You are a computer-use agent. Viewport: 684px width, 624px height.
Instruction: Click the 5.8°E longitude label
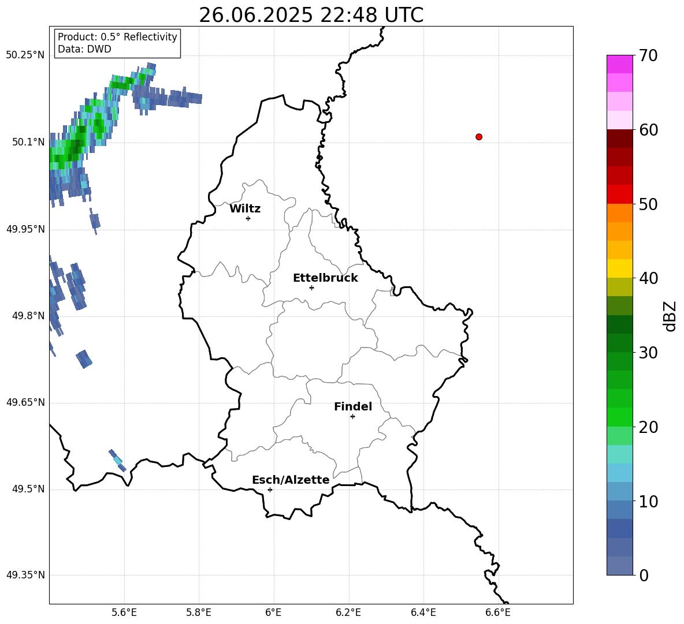199,612
